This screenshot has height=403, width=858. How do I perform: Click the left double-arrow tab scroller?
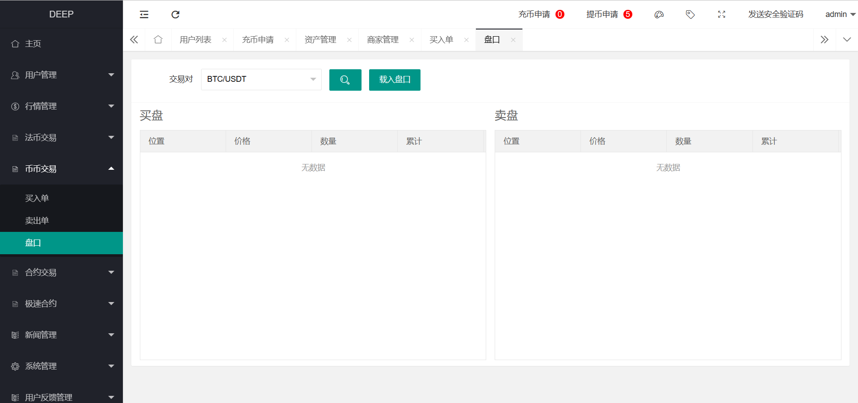(x=134, y=39)
